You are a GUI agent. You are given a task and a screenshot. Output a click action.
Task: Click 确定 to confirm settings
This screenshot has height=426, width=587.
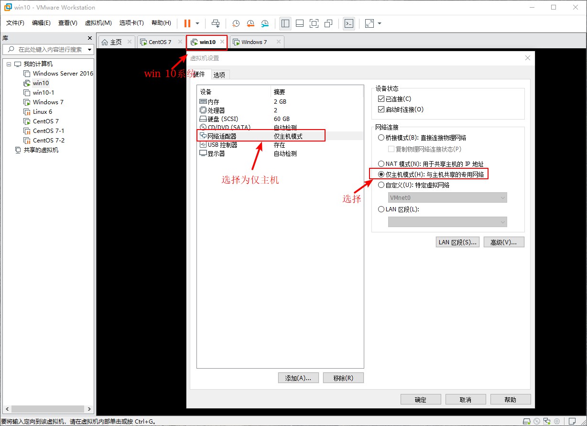[421, 399]
